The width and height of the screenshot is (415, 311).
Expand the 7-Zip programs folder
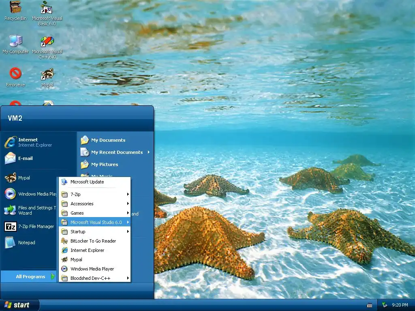[94, 194]
